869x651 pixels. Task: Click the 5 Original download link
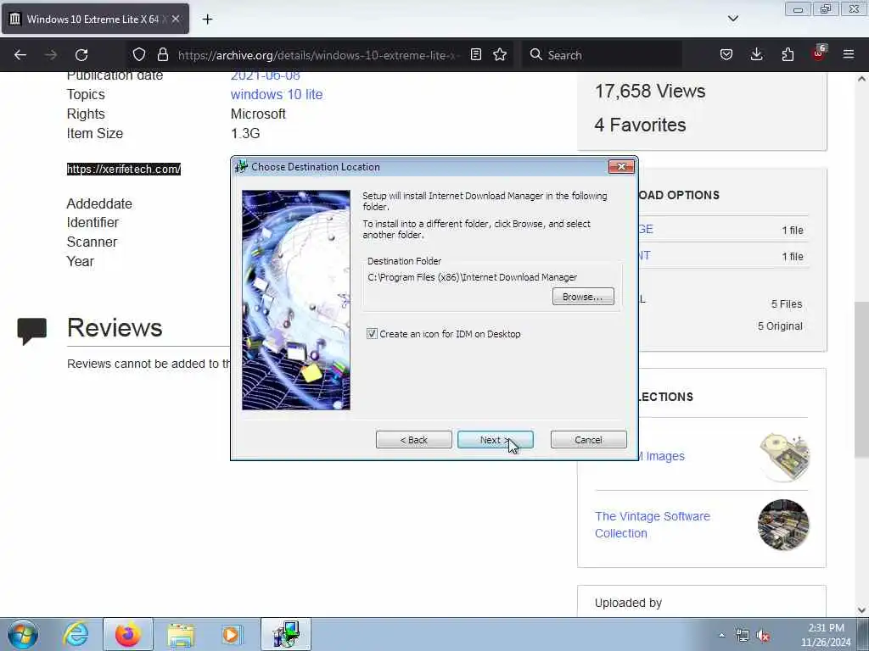780,326
